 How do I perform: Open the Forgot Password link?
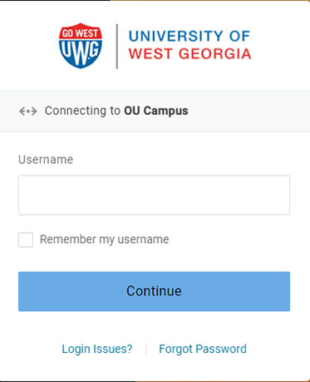203,349
